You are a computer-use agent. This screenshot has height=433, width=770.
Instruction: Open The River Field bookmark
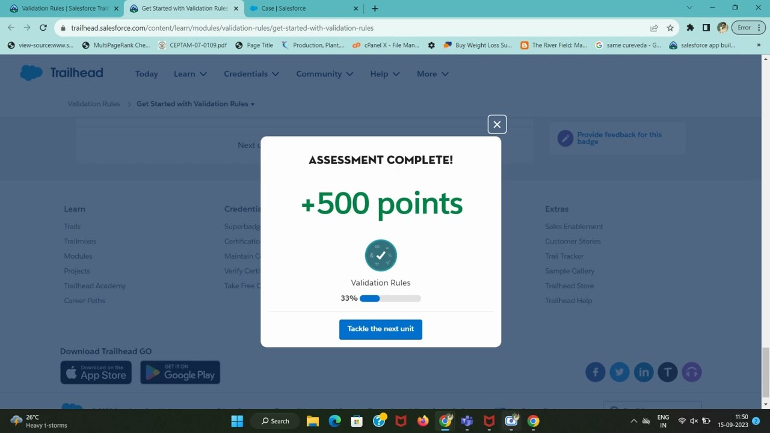tap(553, 45)
